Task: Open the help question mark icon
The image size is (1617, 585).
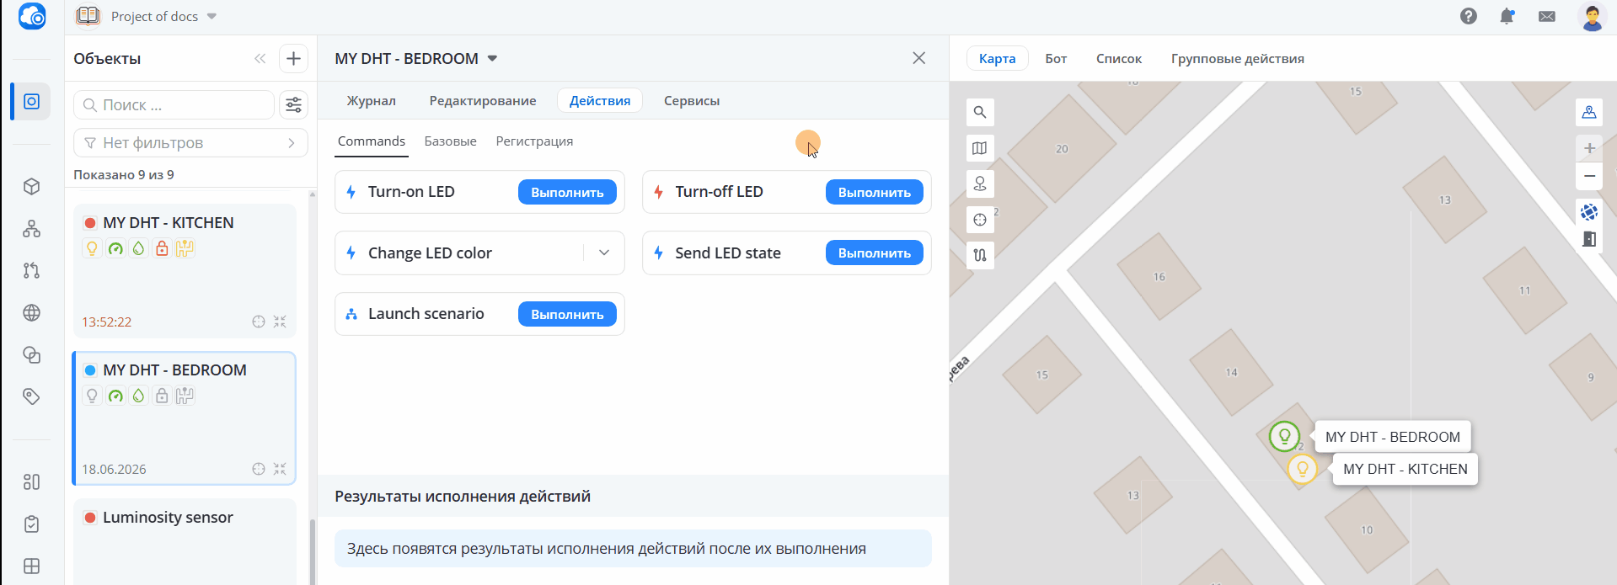Action: tap(1469, 16)
